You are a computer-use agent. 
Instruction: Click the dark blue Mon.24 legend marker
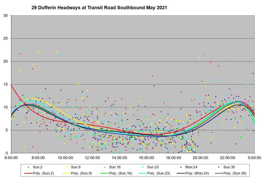[181, 167]
